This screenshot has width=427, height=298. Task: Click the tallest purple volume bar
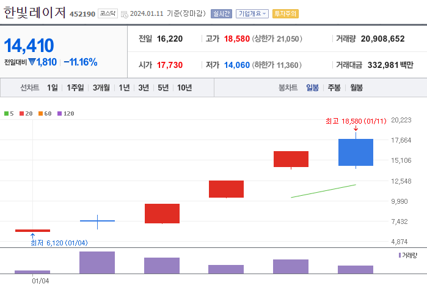click(x=97, y=263)
